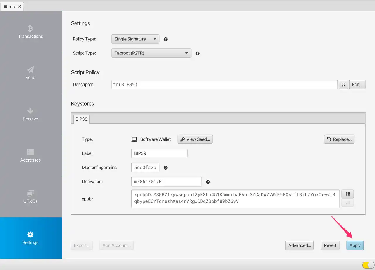375x270 pixels.
Task: Click help icon beside Master fingerprint
Action: pyautogui.click(x=166, y=168)
